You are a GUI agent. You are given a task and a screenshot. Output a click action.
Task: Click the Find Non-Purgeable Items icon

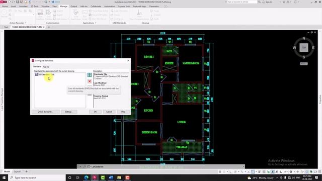point(139,15)
